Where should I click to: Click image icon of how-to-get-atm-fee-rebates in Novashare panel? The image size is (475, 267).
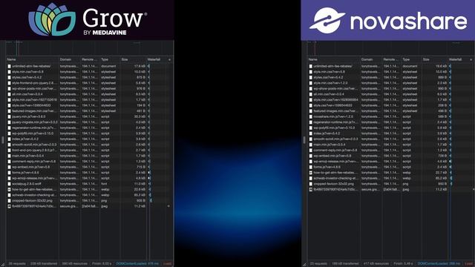click(310, 173)
